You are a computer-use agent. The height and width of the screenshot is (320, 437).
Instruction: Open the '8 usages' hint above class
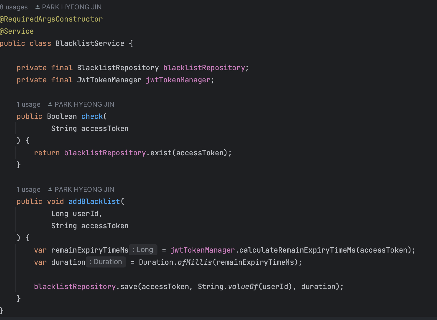14,7
